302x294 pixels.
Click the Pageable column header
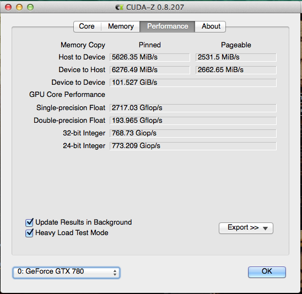(x=236, y=45)
